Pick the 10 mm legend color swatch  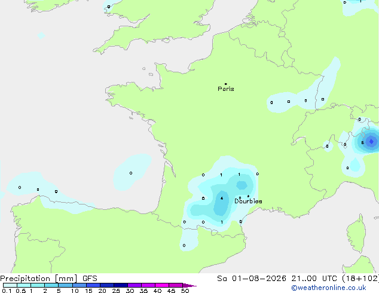click(x=80, y=285)
